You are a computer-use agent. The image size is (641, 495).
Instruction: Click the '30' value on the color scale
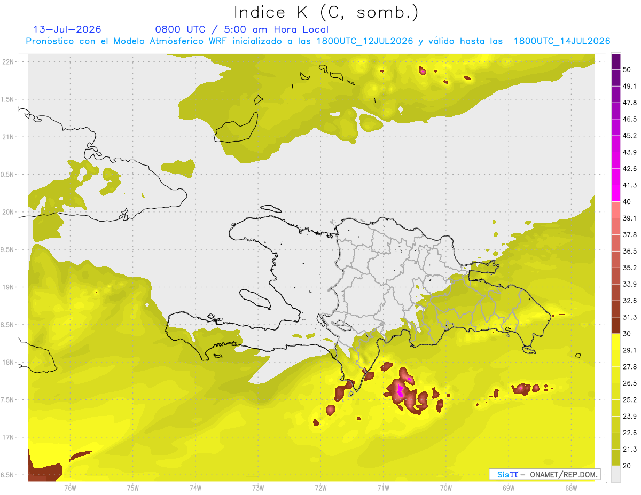point(627,334)
